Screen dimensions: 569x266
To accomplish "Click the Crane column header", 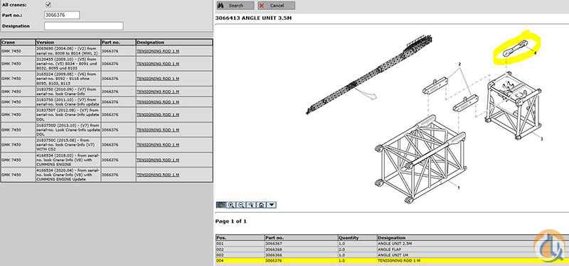I will [x=18, y=43].
